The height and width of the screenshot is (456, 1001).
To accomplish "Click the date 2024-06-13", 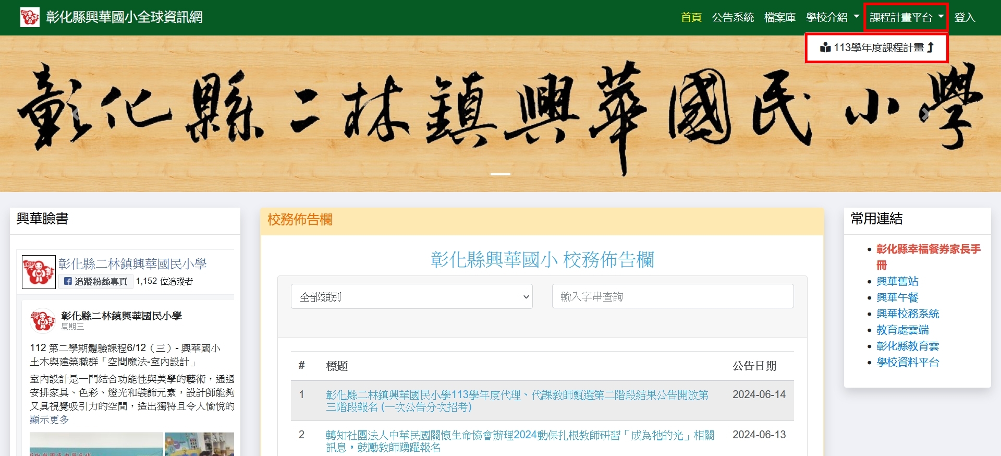I will click(759, 435).
